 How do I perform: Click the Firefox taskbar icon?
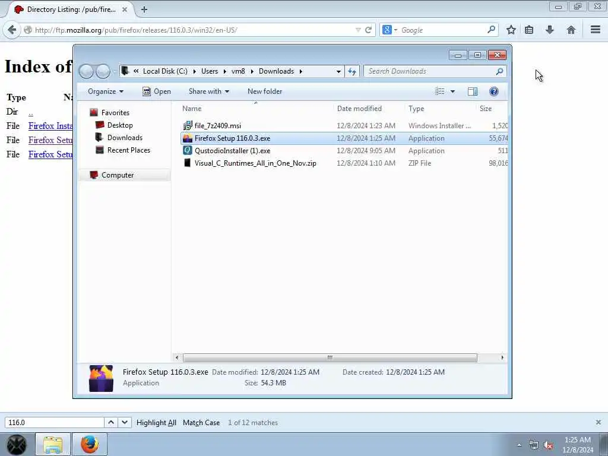90,445
